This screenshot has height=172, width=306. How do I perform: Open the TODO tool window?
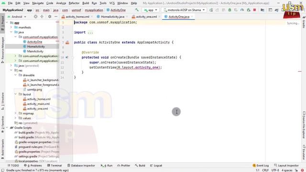13,165
